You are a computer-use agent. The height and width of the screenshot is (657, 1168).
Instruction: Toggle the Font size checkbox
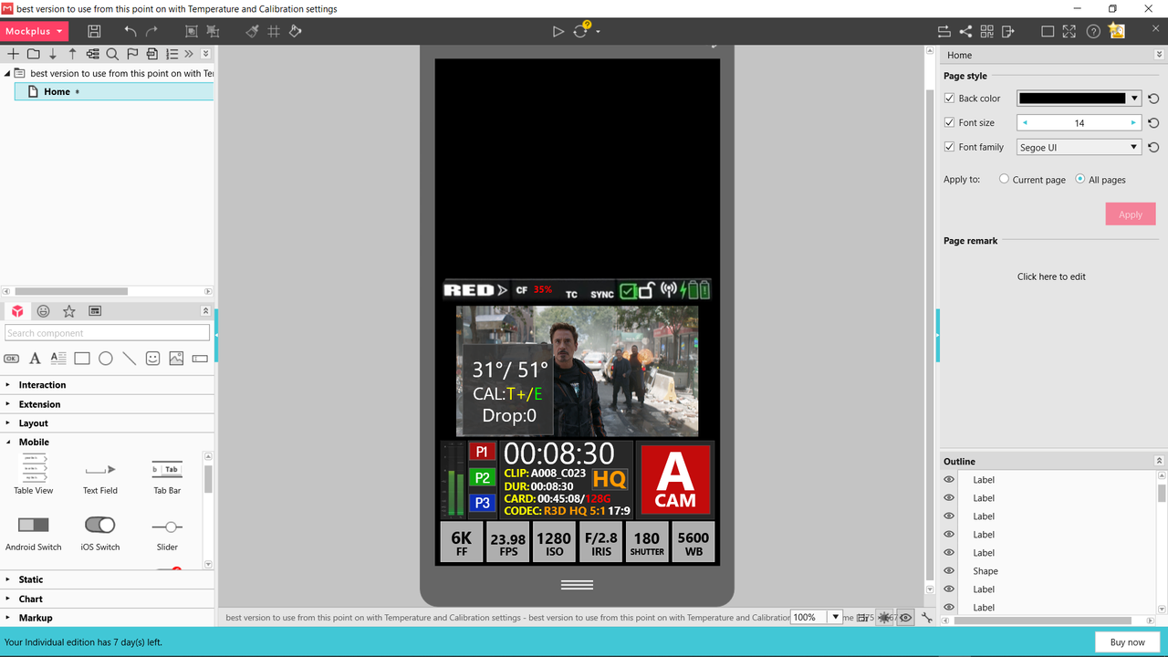click(x=949, y=122)
